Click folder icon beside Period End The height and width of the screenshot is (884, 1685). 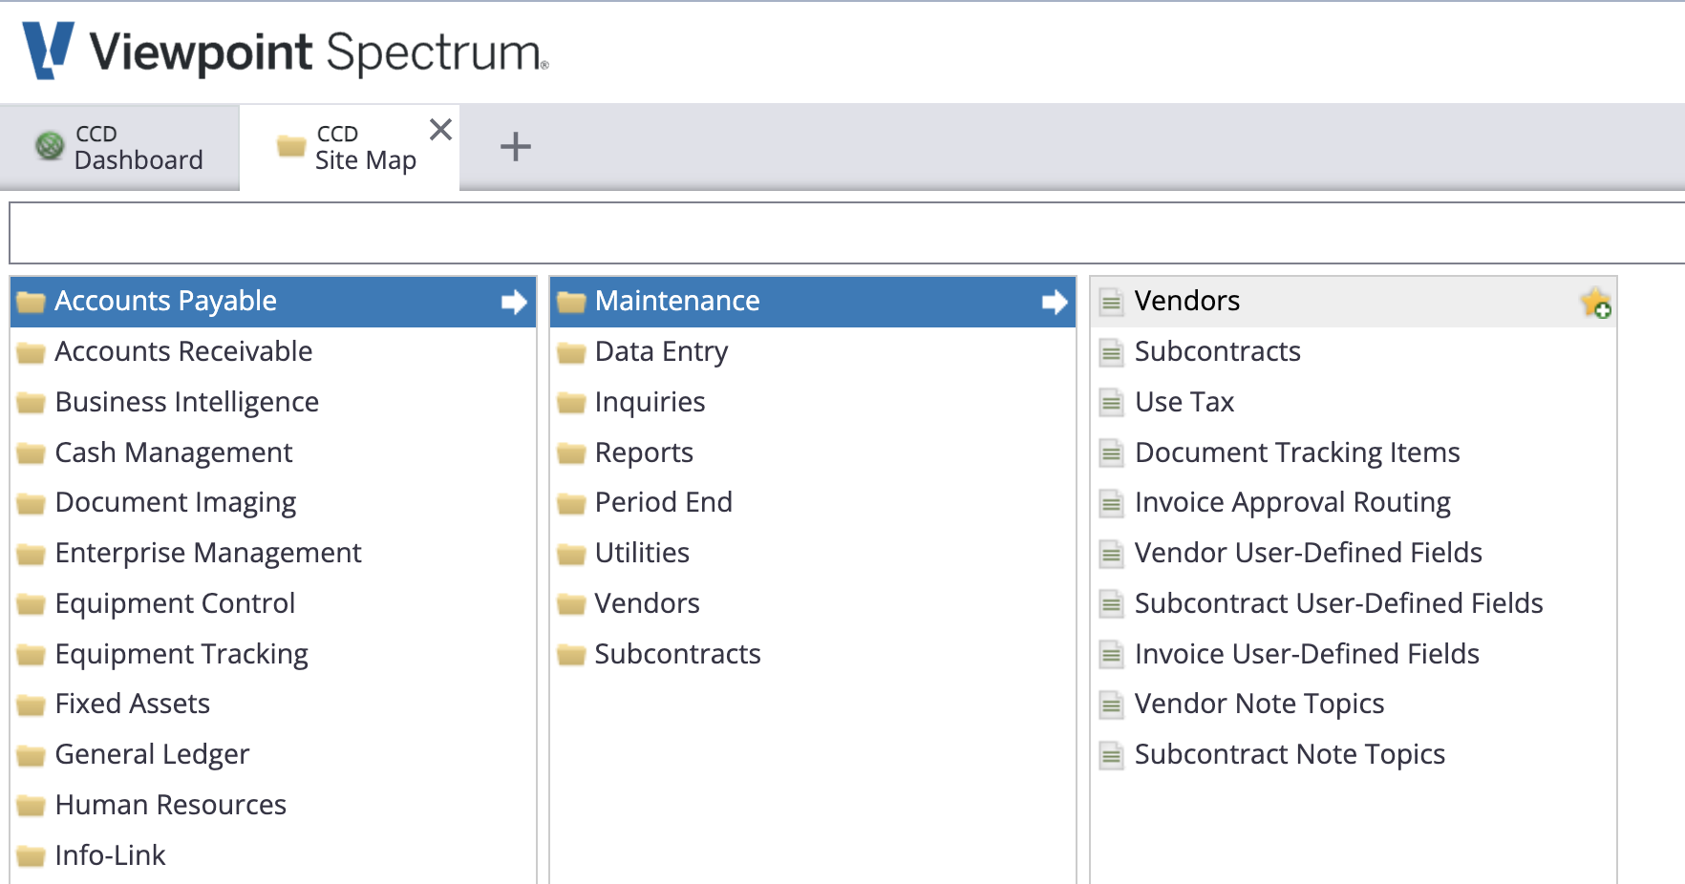(x=571, y=504)
